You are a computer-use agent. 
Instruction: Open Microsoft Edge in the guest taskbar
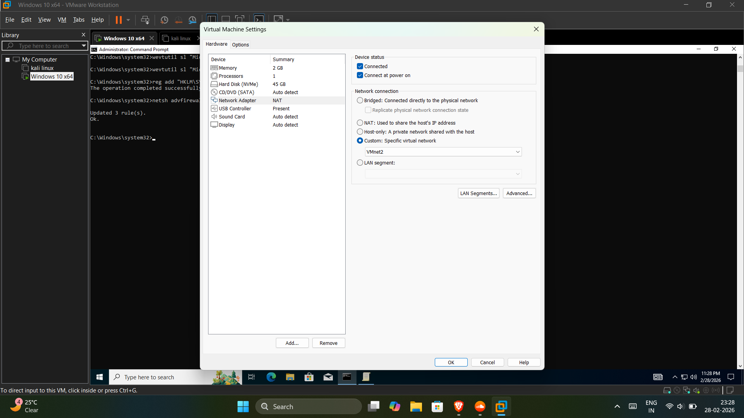(x=271, y=377)
